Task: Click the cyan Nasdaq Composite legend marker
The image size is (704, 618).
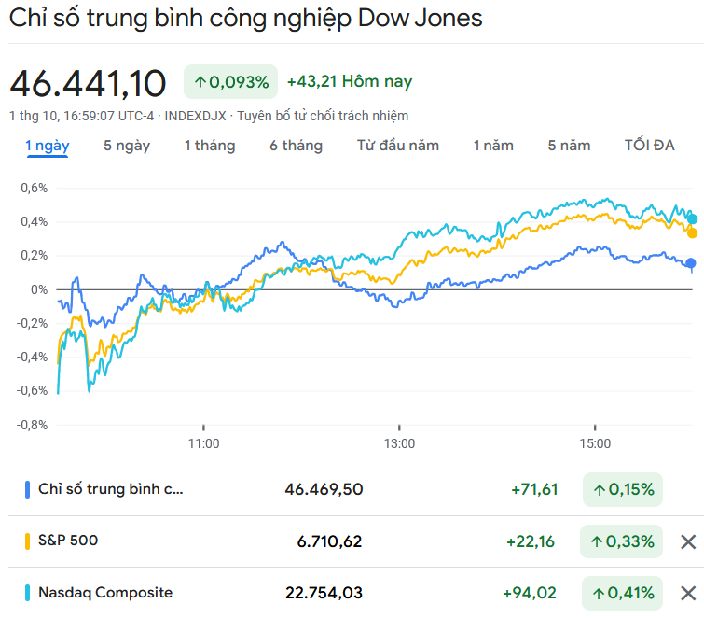Action: tap(28, 593)
